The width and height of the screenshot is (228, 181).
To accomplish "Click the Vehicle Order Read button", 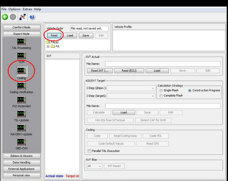I will 54,36.
